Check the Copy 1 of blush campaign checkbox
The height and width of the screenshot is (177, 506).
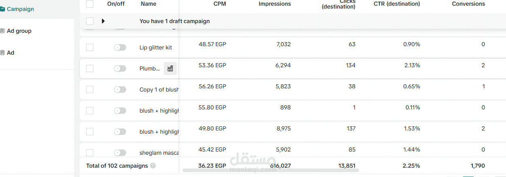(90, 90)
